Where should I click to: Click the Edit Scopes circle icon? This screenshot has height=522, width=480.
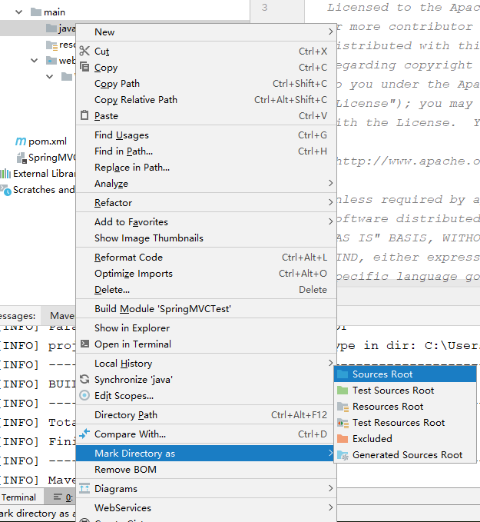pos(84,395)
